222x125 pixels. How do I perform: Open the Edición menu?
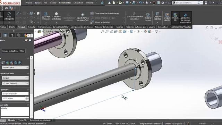pyautogui.click(x=38, y=3)
